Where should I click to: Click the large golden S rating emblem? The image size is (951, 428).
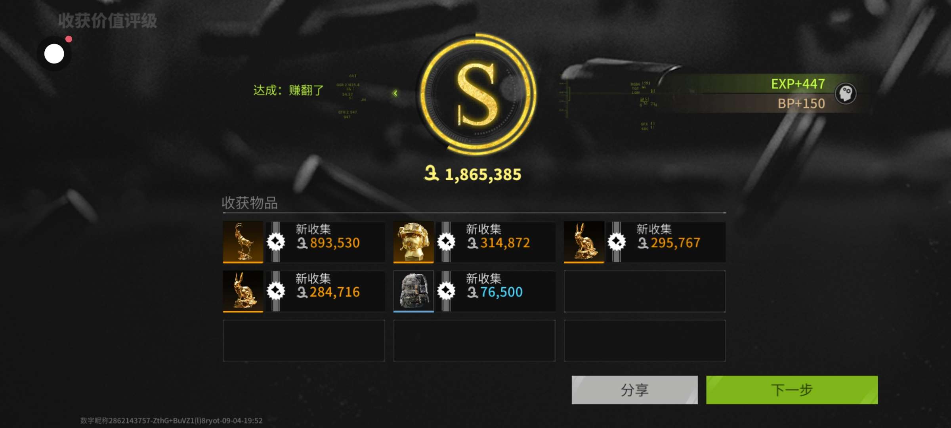pyautogui.click(x=477, y=94)
